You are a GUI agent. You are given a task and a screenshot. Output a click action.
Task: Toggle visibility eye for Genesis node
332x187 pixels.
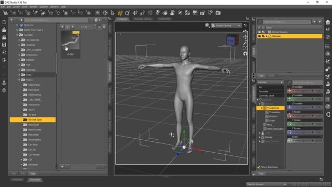[x=259, y=36]
